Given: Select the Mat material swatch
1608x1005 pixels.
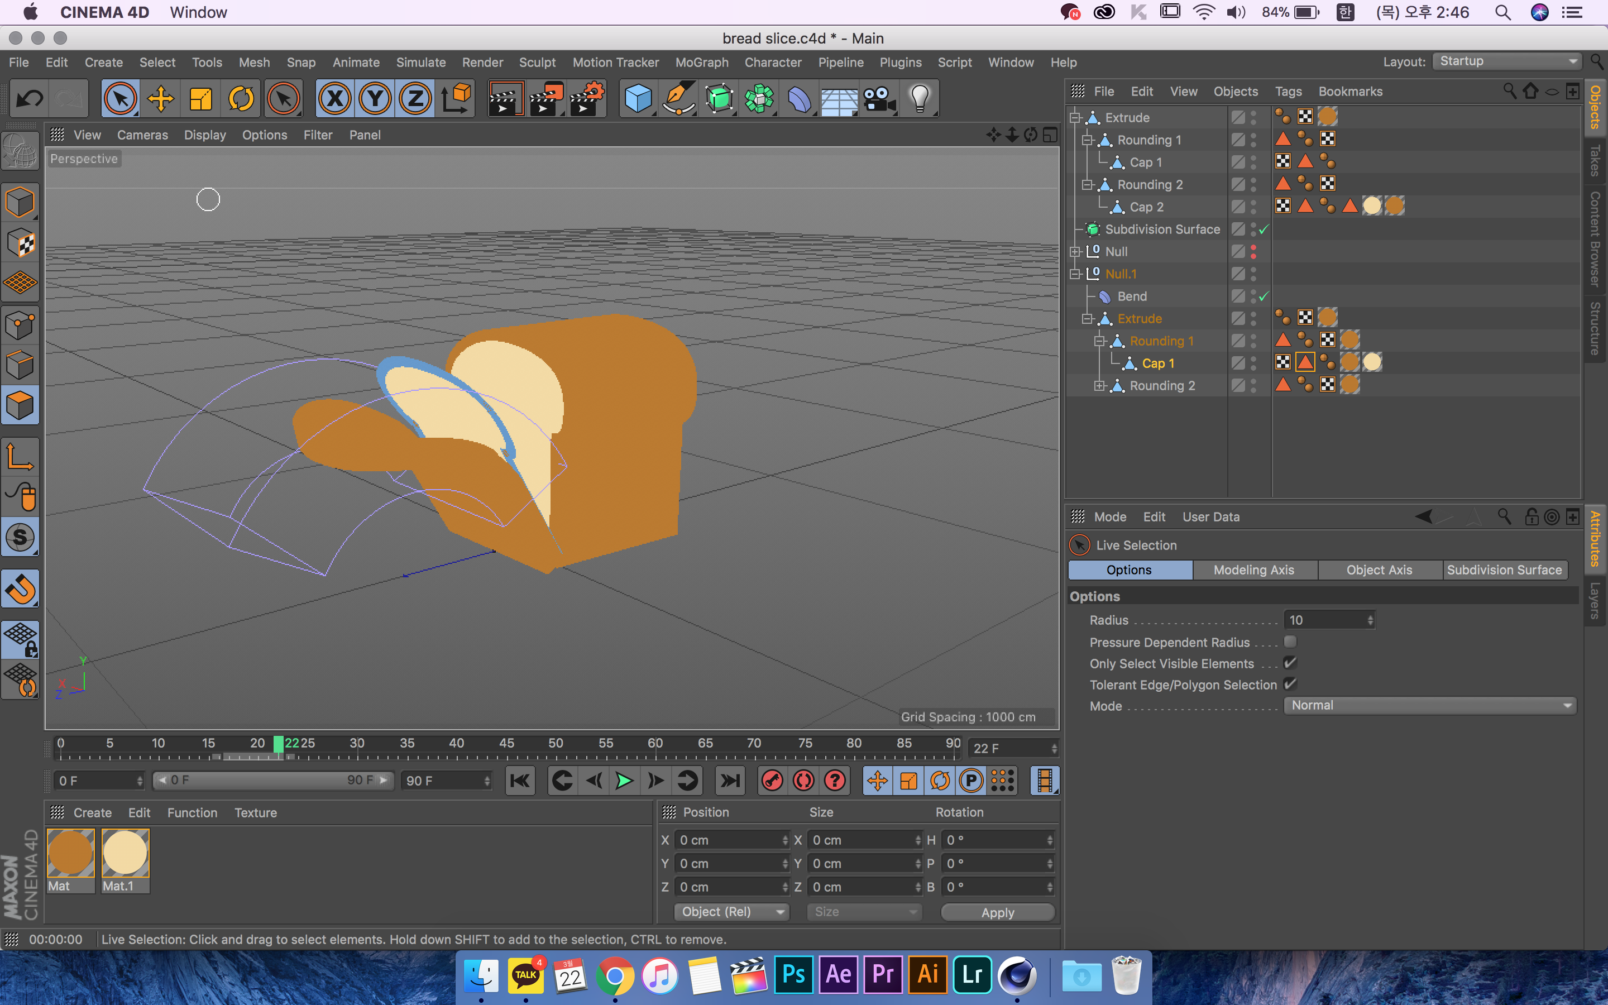Looking at the screenshot, I should [x=70, y=854].
